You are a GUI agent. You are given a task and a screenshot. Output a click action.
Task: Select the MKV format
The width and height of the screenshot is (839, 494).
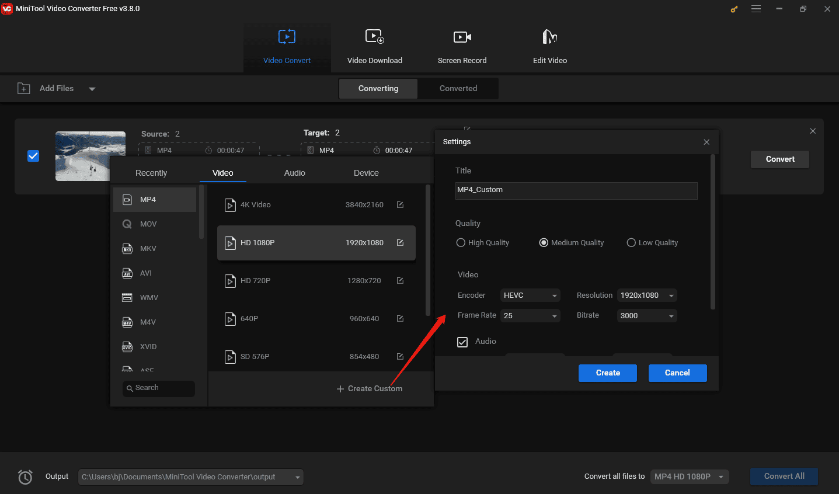(x=155, y=249)
